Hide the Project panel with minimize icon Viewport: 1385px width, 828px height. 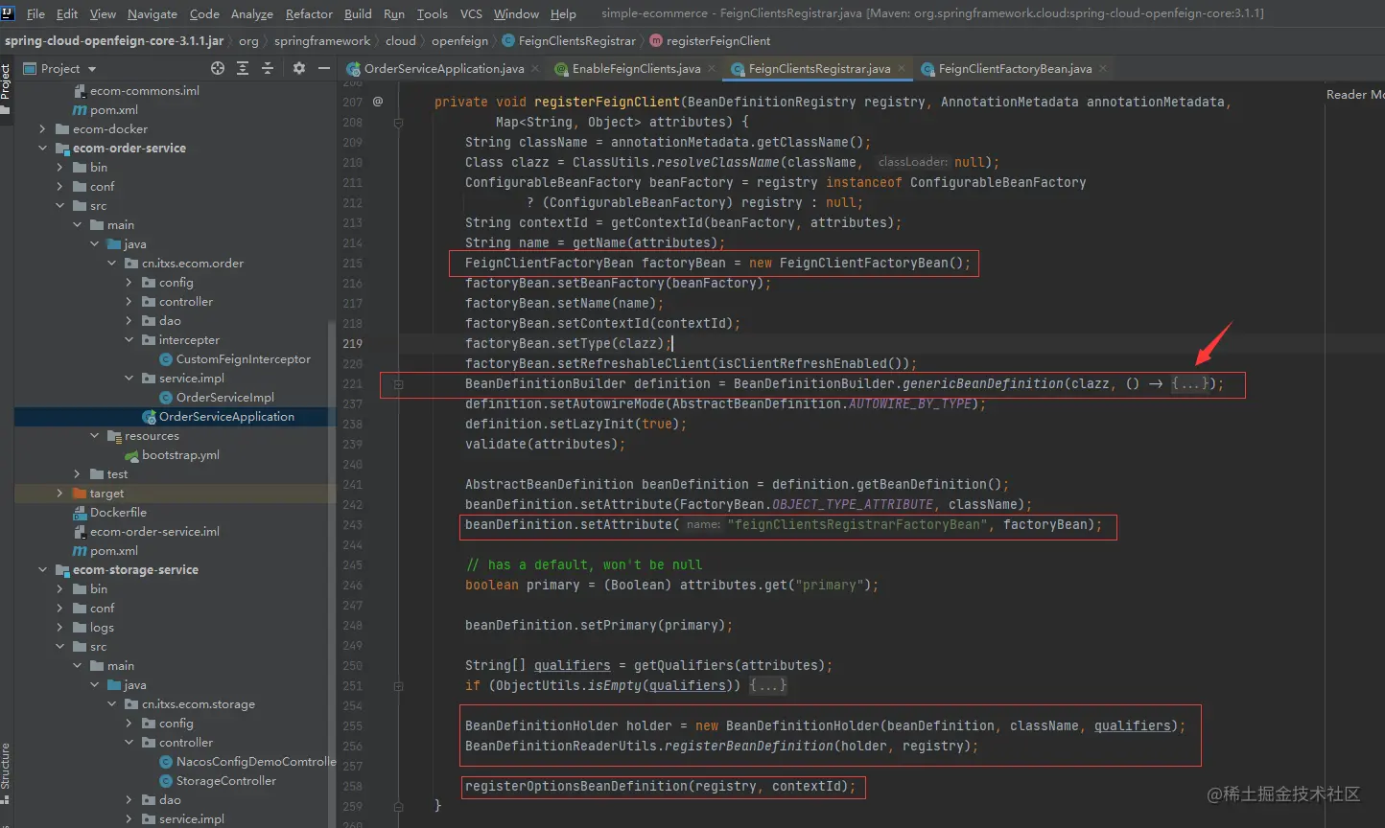[x=324, y=68]
